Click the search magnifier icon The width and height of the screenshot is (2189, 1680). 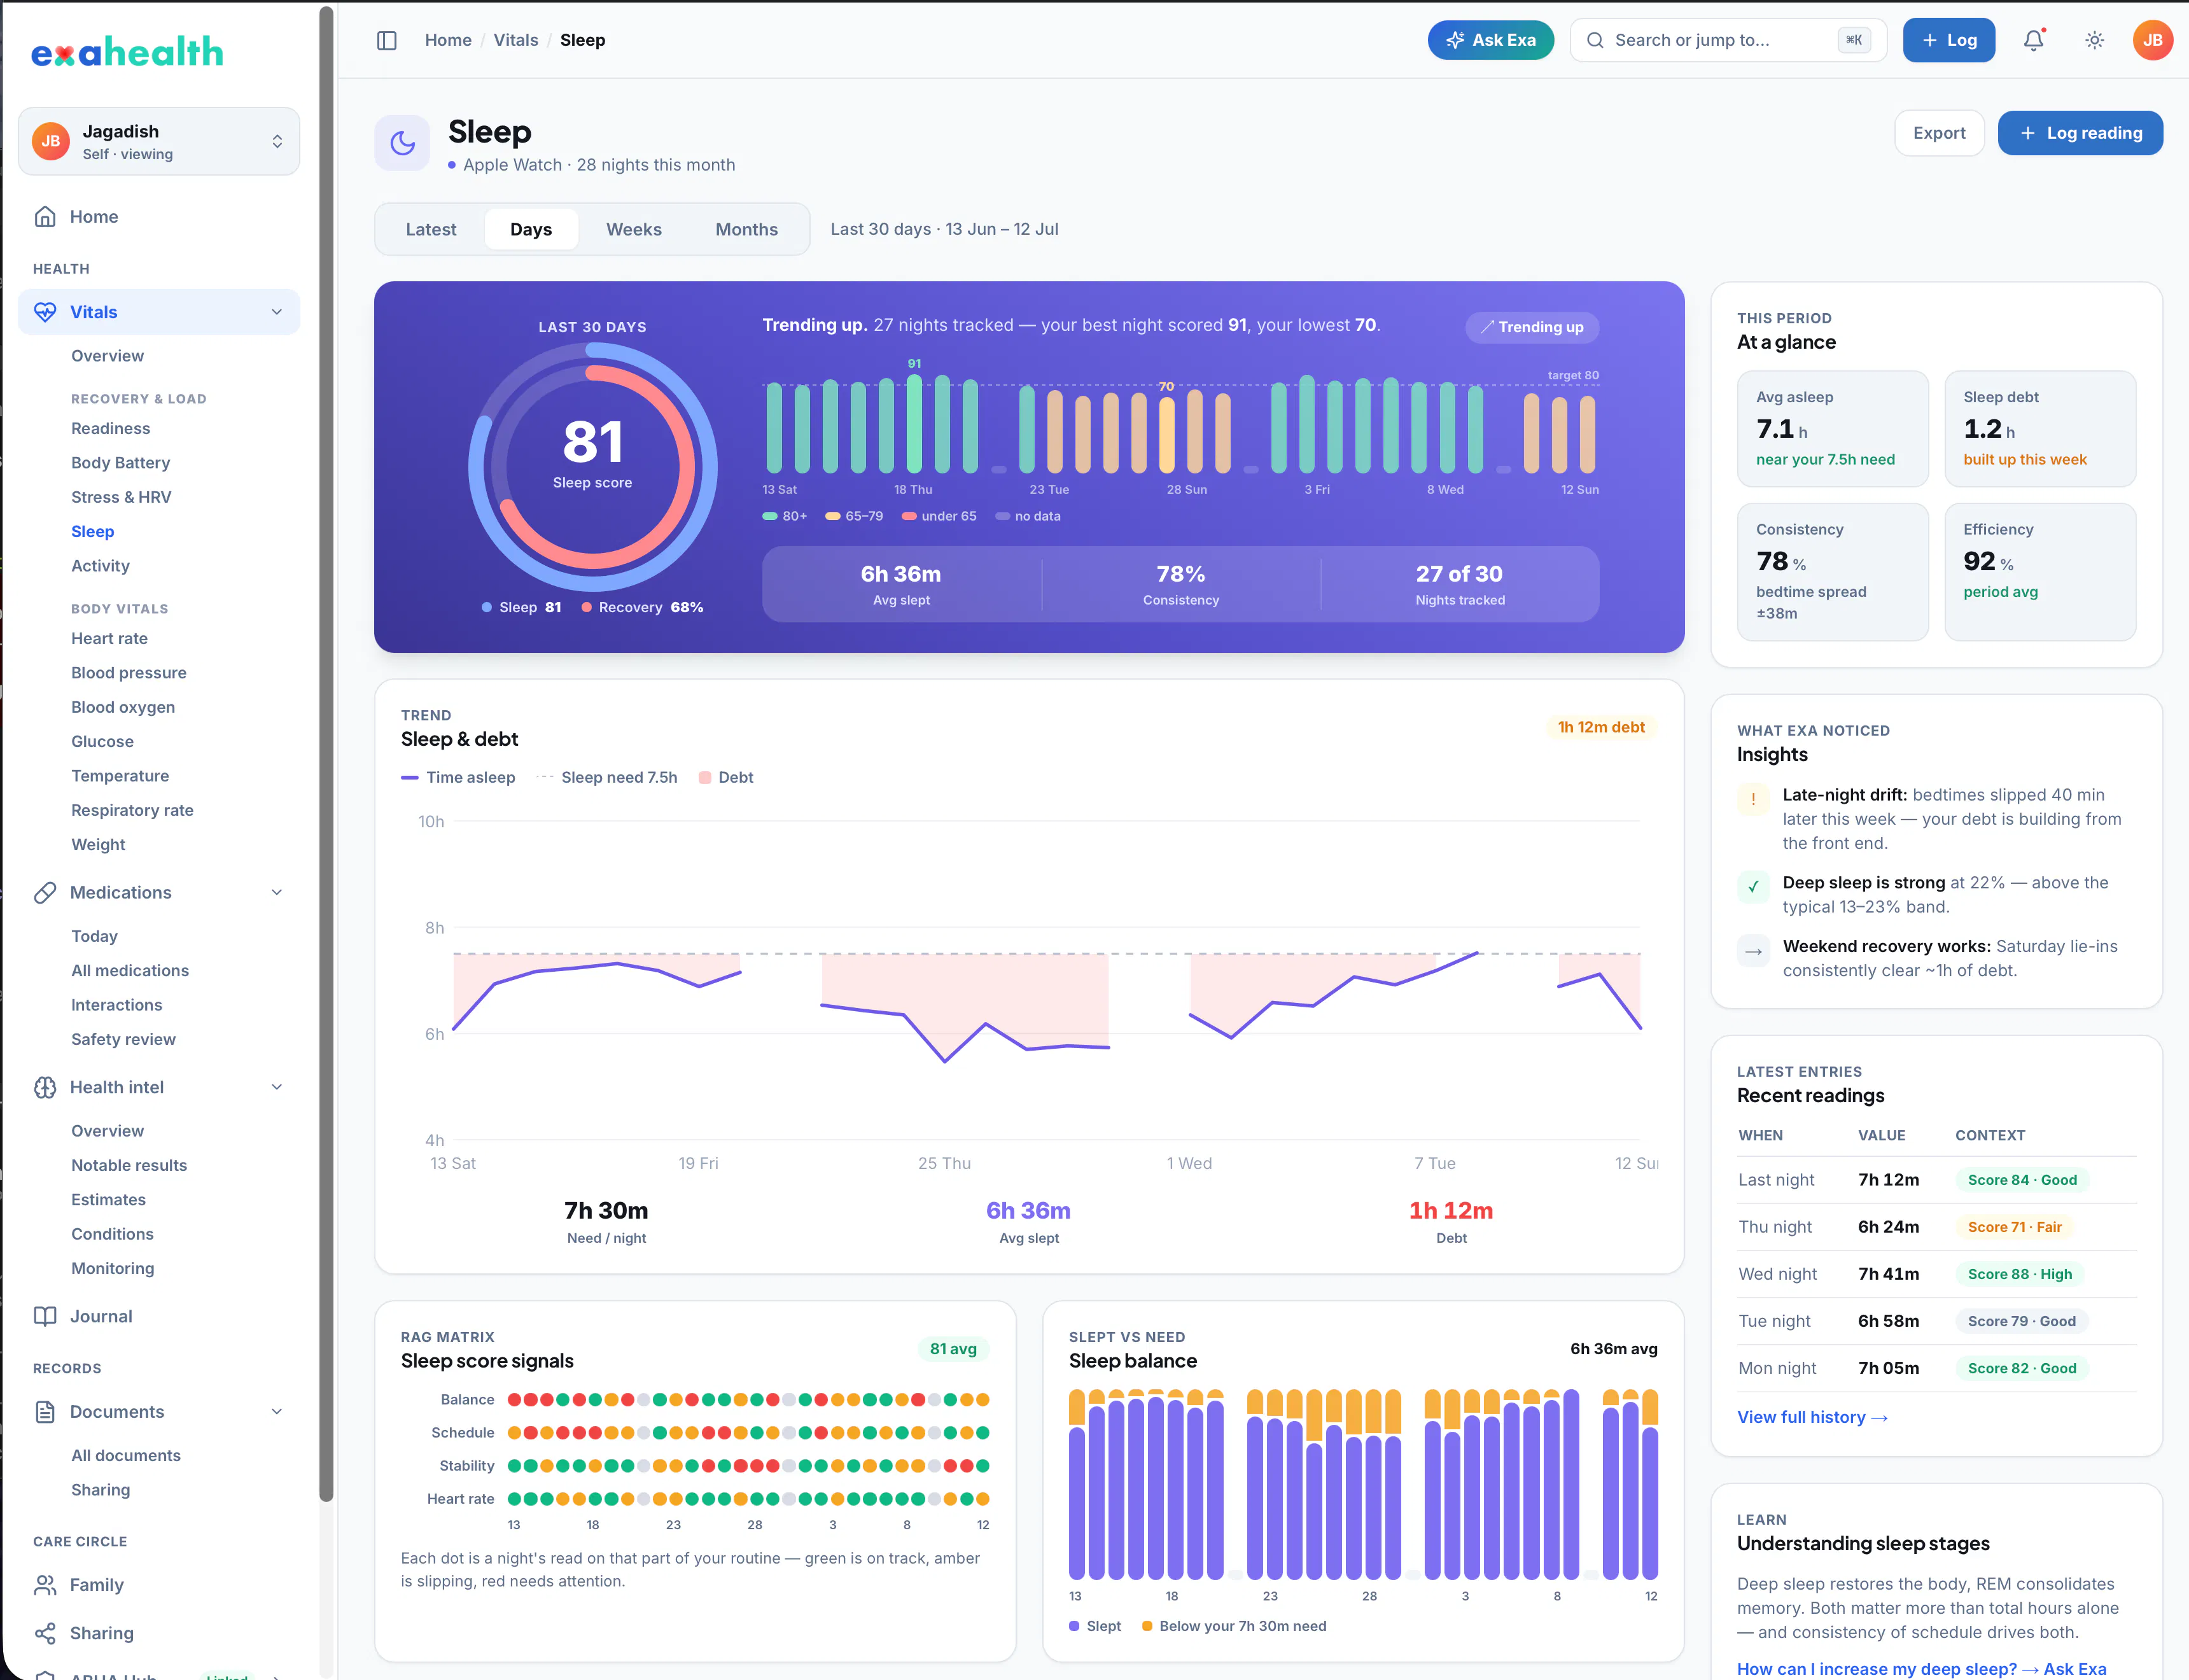click(x=1595, y=40)
